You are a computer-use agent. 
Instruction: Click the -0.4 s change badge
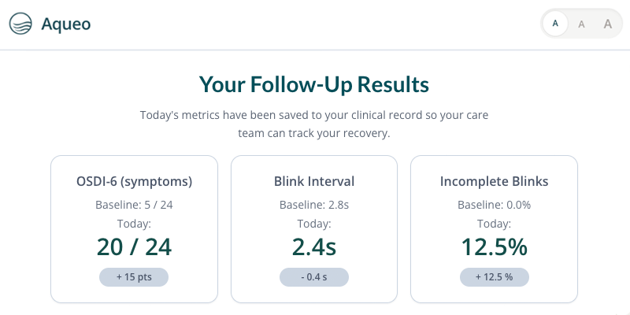[x=314, y=277]
